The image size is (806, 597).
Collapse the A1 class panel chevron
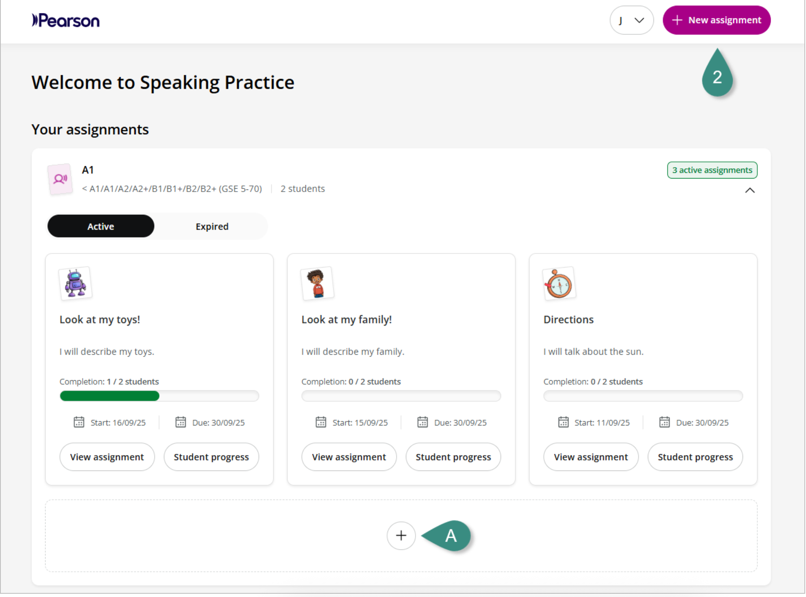[x=750, y=190]
